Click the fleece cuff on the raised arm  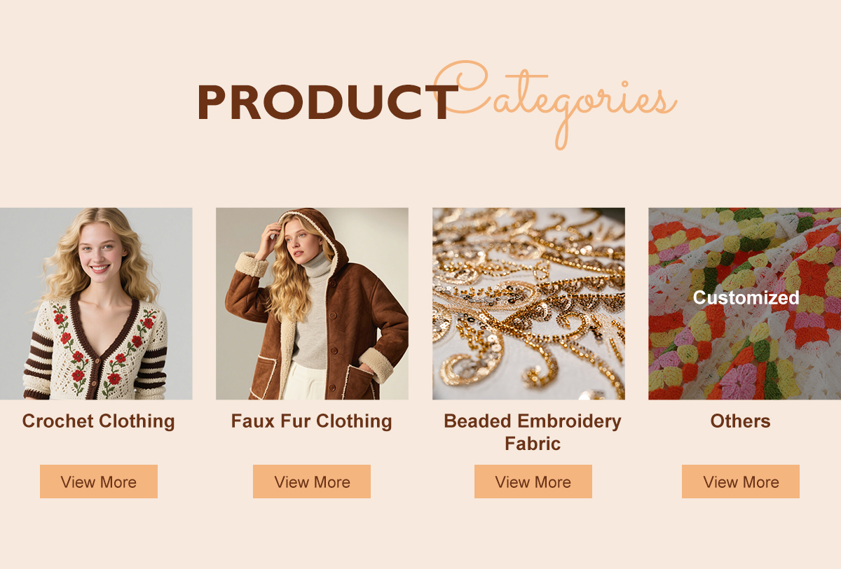coord(252,265)
